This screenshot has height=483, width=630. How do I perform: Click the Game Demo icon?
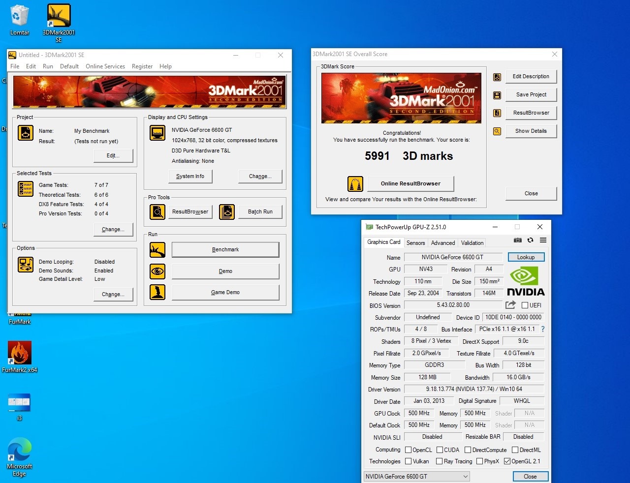click(x=157, y=292)
